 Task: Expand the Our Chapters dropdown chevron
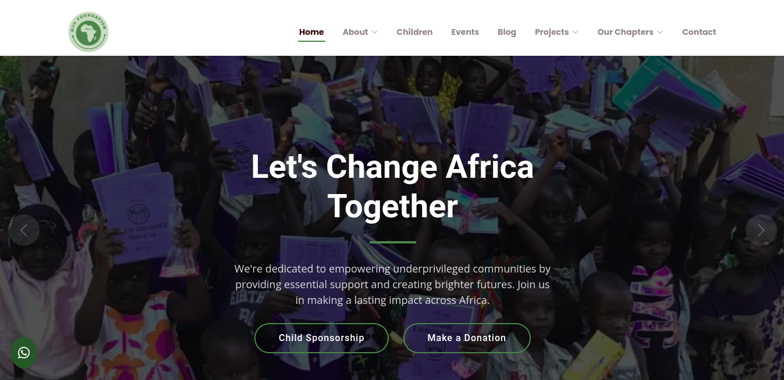pos(661,32)
